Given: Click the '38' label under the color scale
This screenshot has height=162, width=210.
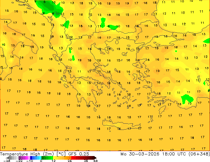Looking at the screenshot, I should click(86, 161).
